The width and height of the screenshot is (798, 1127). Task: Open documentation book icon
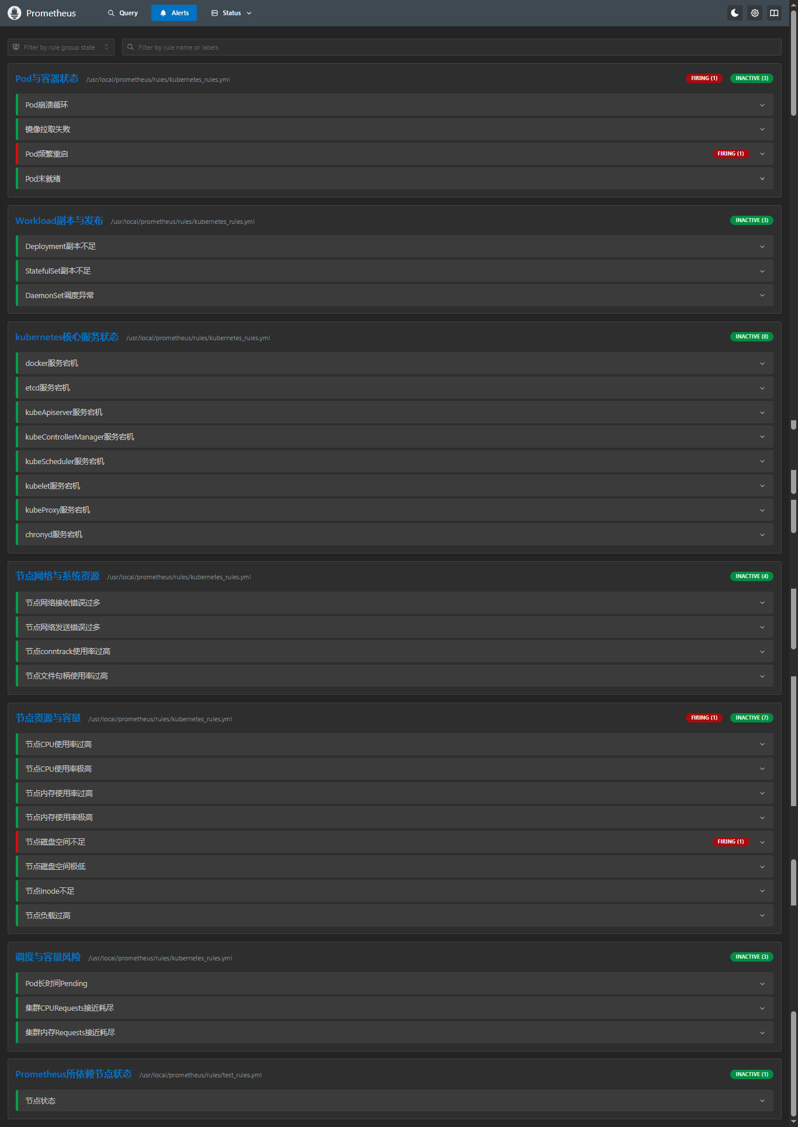pos(774,13)
